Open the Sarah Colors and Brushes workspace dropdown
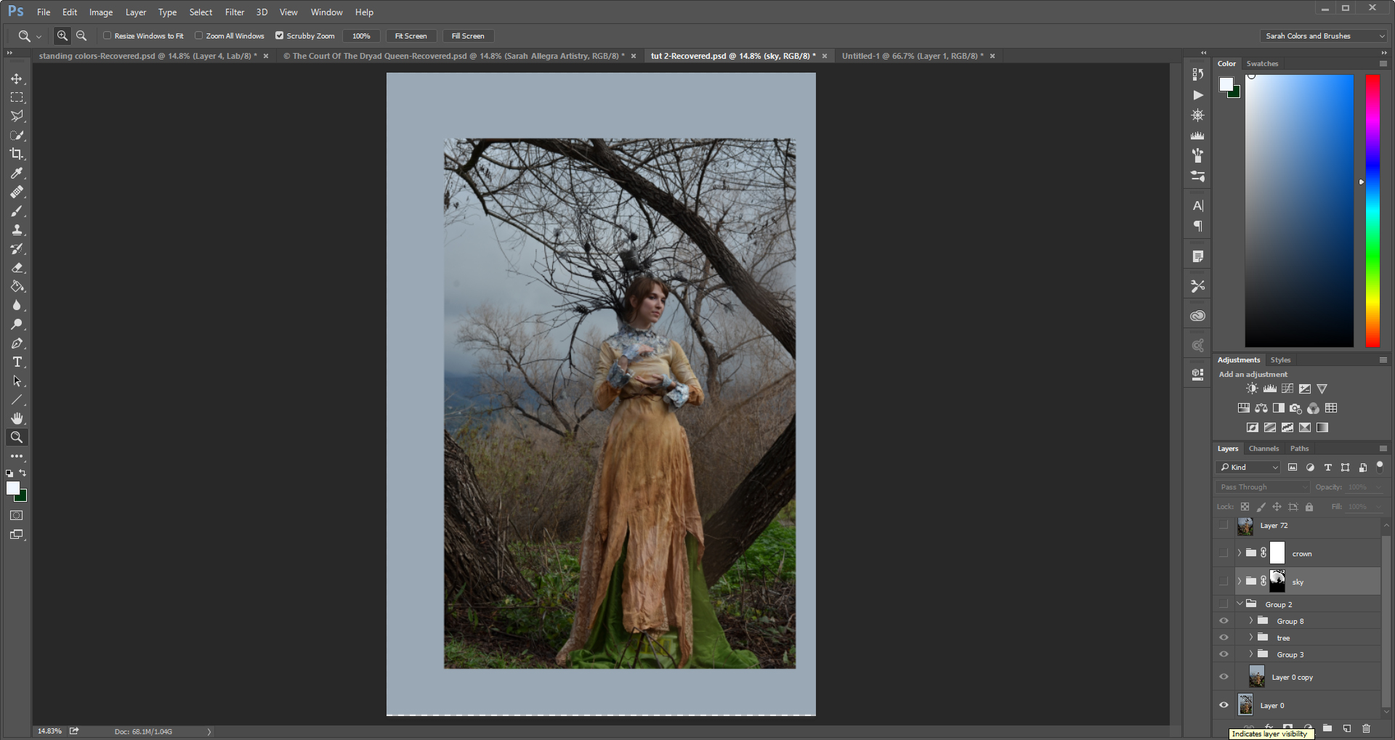The height and width of the screenshot is (740, 1395). pyautogui.click(x=1324, y=36)
